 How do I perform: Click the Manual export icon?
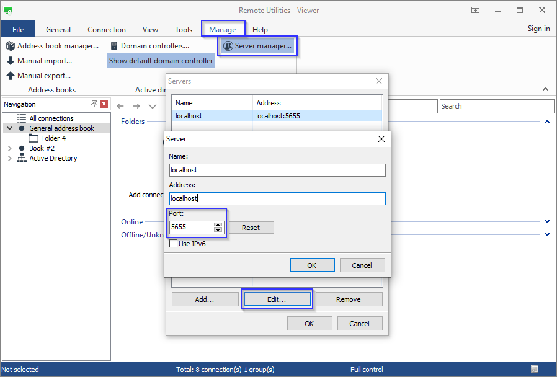click(x=11, y=76)
